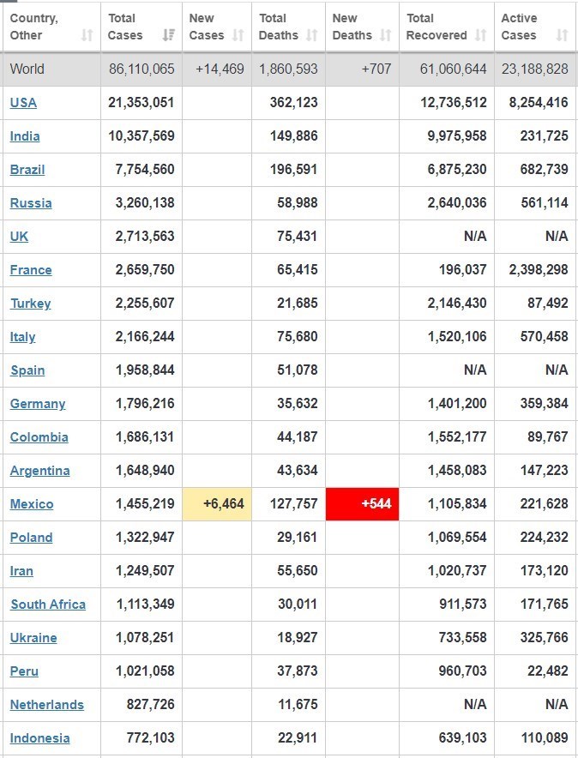Go to the Mexico country link
Screen dimensions: 578x758
point(32,504)
